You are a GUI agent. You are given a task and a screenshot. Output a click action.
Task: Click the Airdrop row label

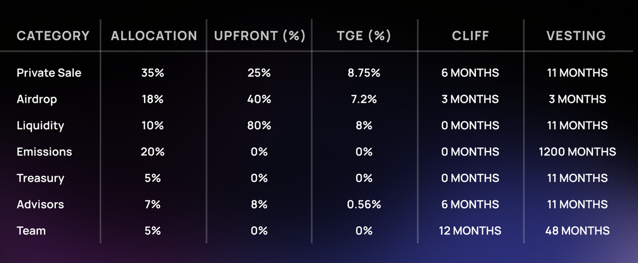37,99
